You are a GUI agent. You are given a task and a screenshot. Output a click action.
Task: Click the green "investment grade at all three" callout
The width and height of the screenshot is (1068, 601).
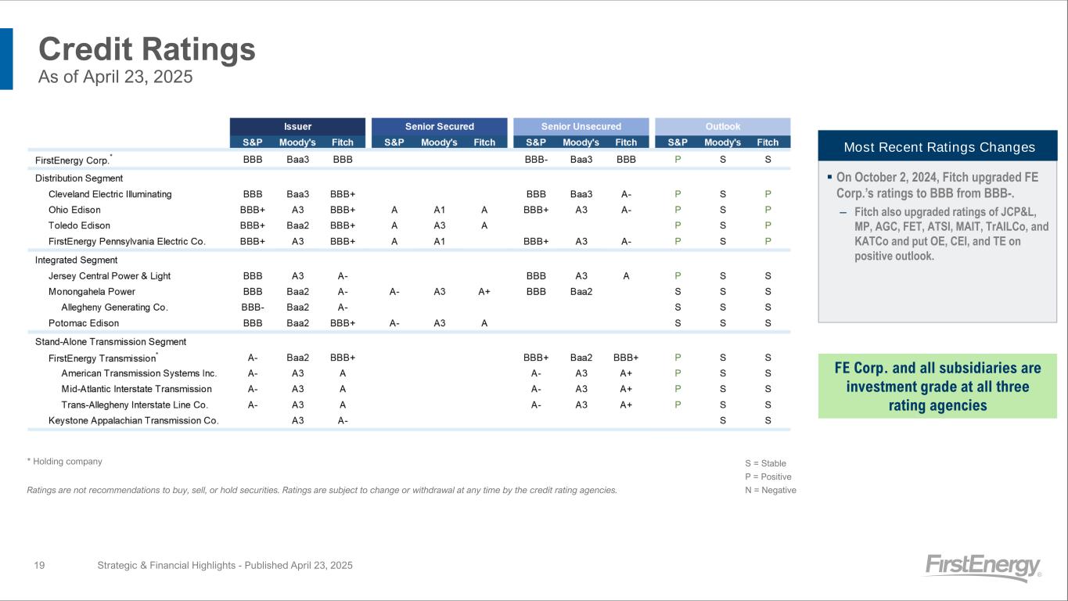(937, 387)
